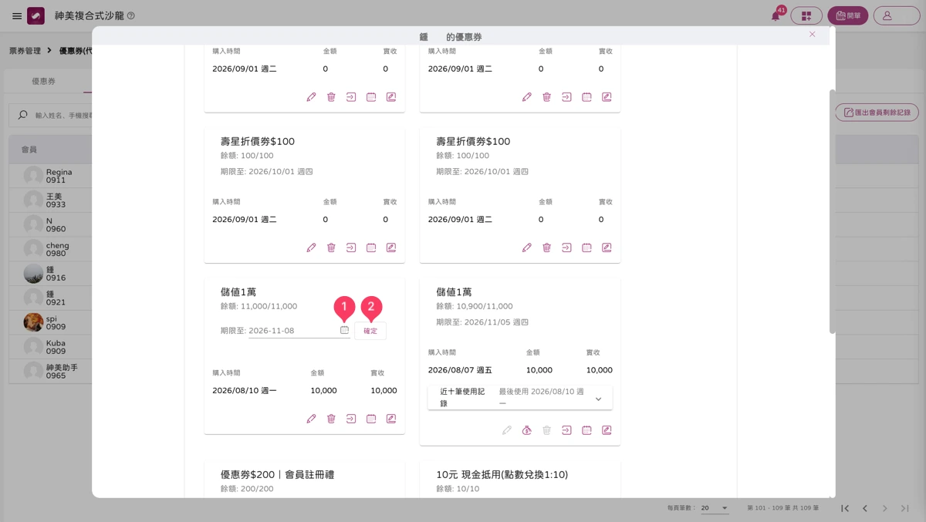
Task: Click the 10元 現金抵用(點數兌換1:10) card title
Action: (502, 475)
